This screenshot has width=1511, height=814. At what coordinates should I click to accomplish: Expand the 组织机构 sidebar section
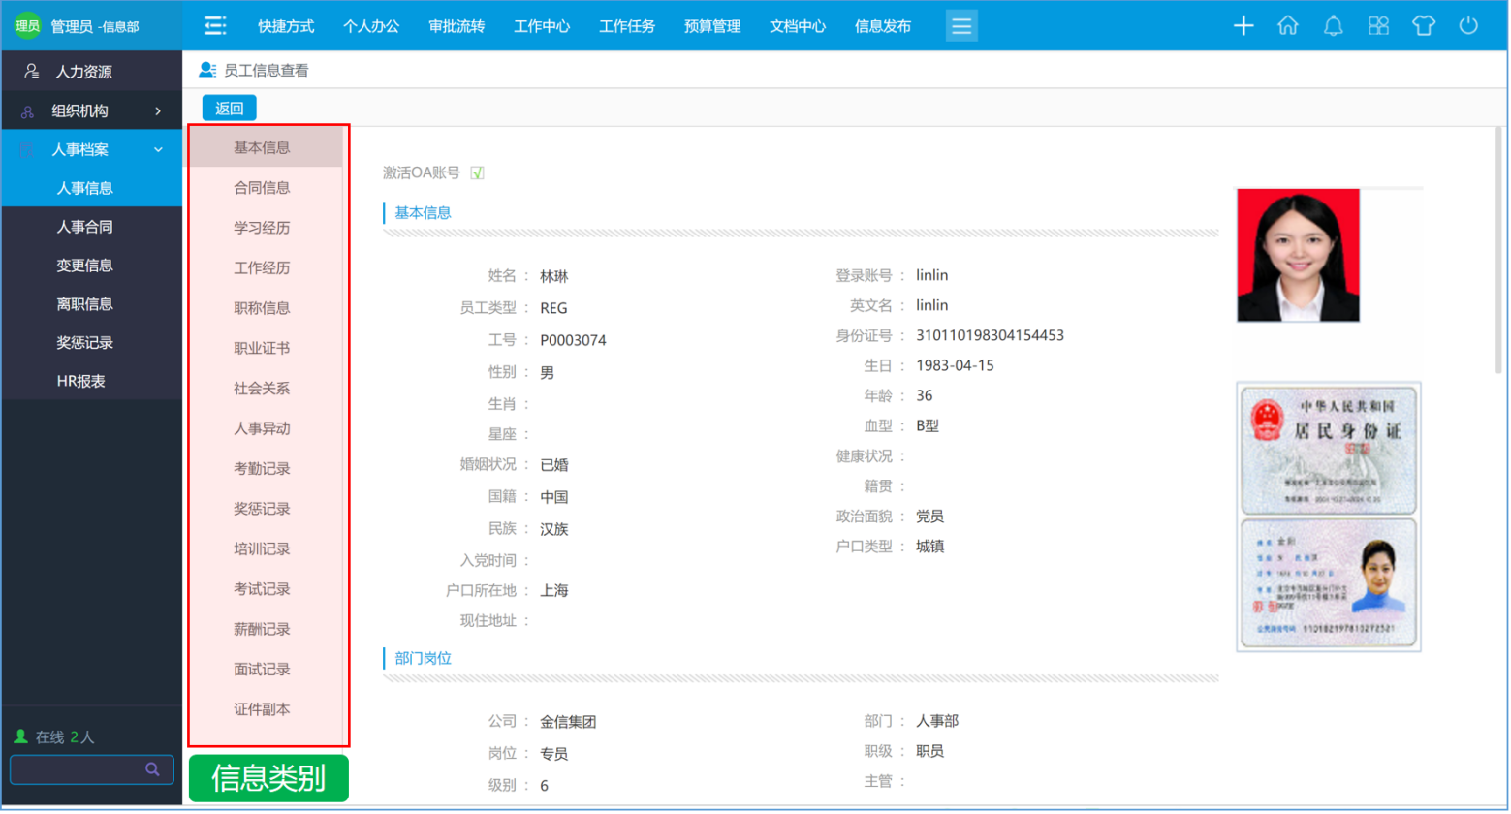[91, 111]
